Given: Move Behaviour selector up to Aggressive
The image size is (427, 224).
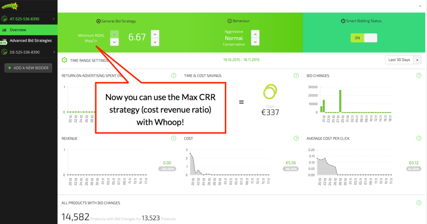Looking at the screenshot, I should click(255, 34).
